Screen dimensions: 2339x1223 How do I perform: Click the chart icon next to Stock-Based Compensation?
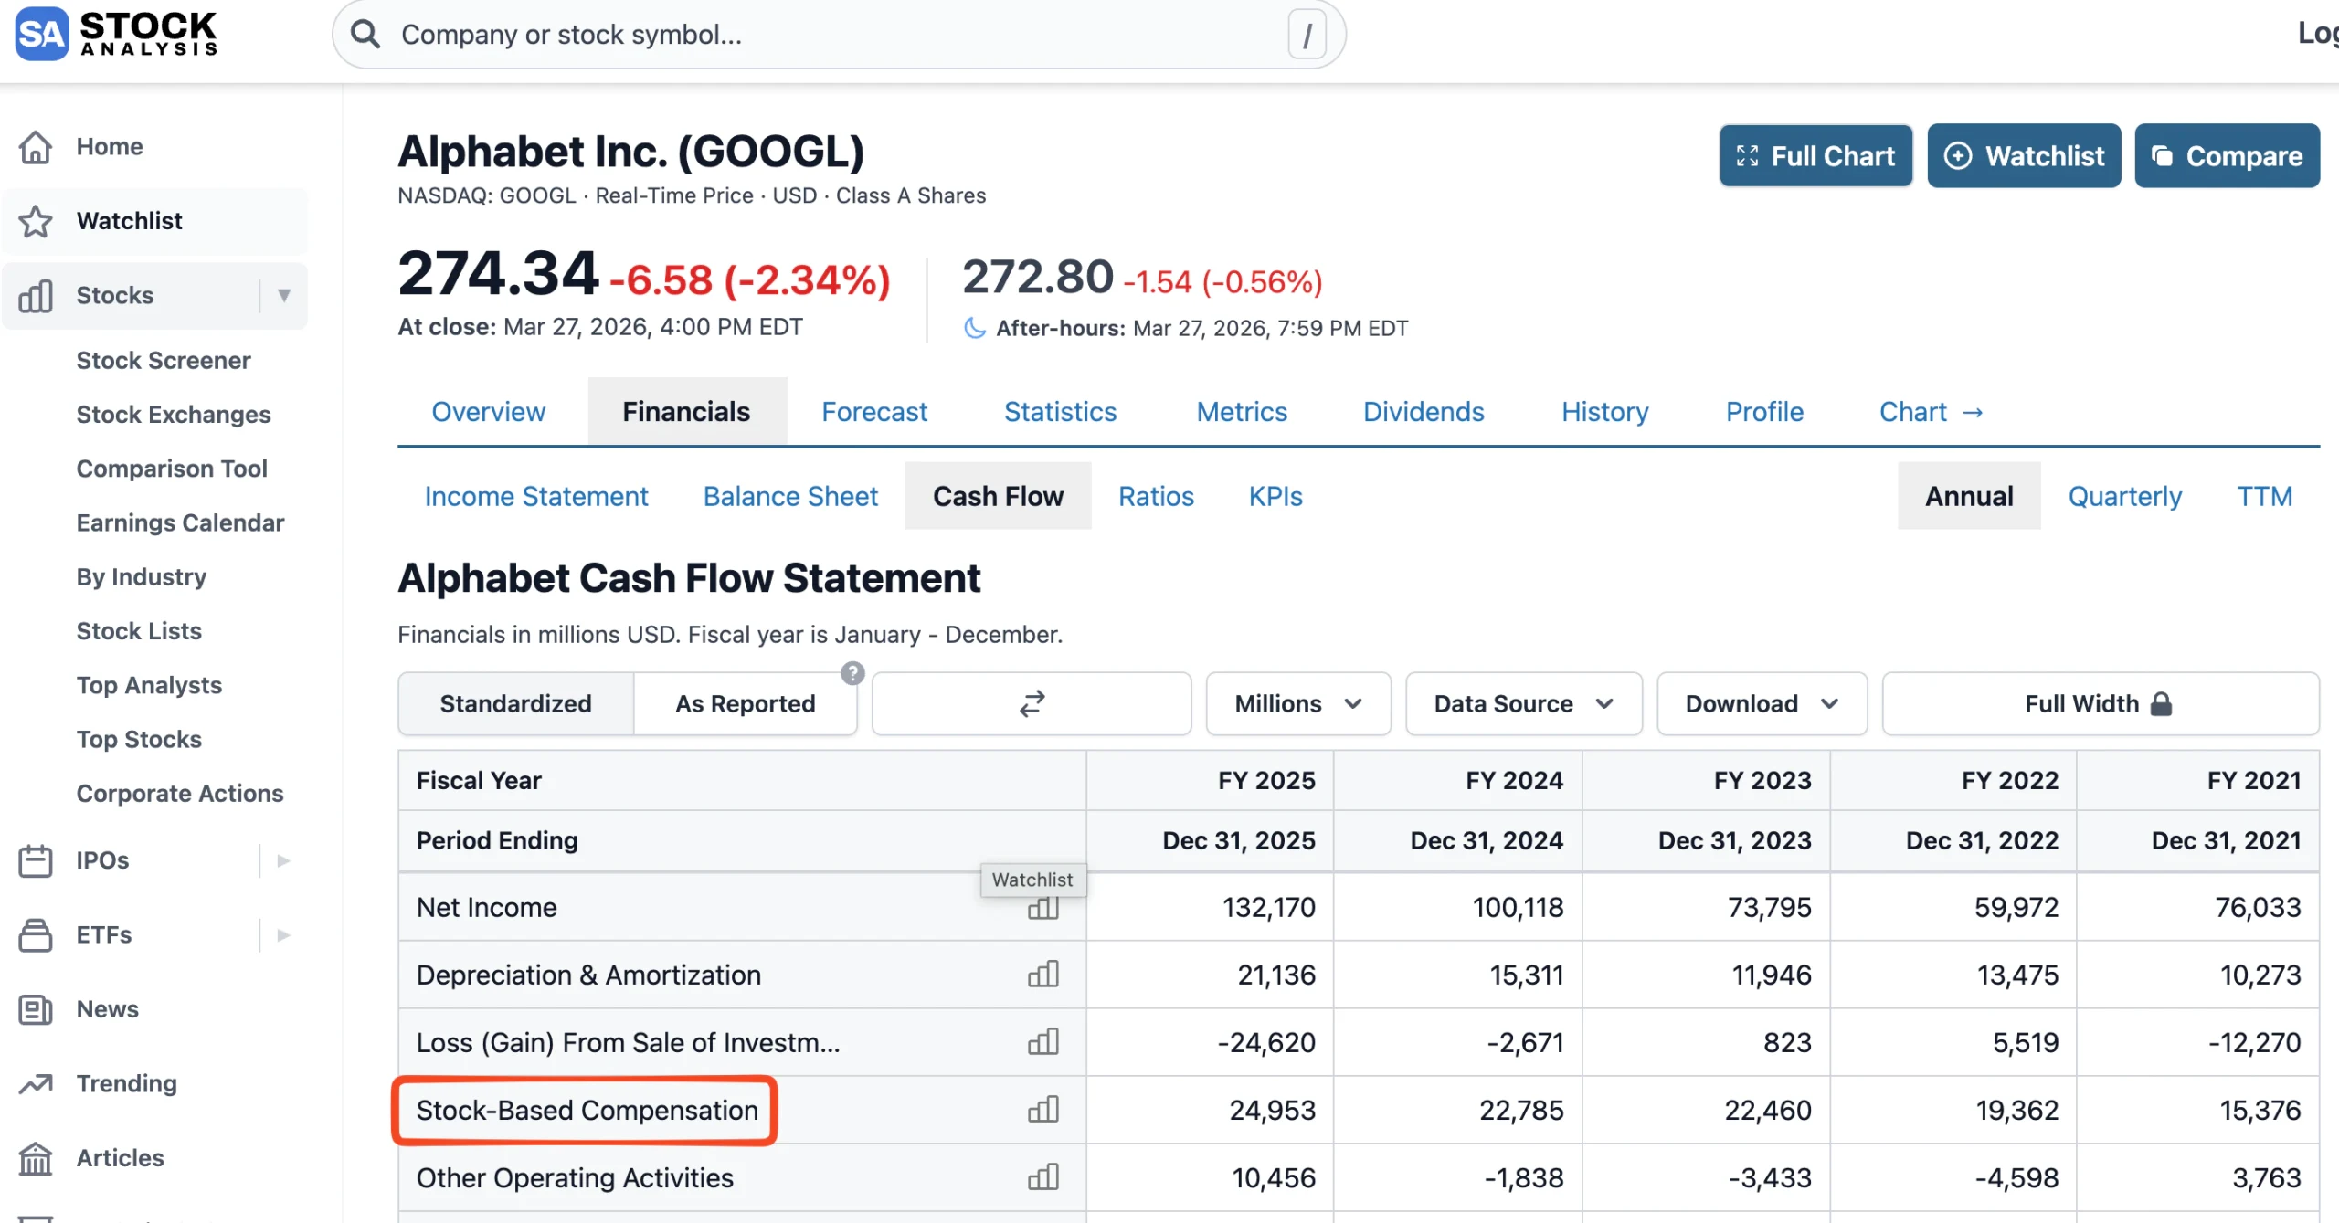(x=1042, y=1110)
